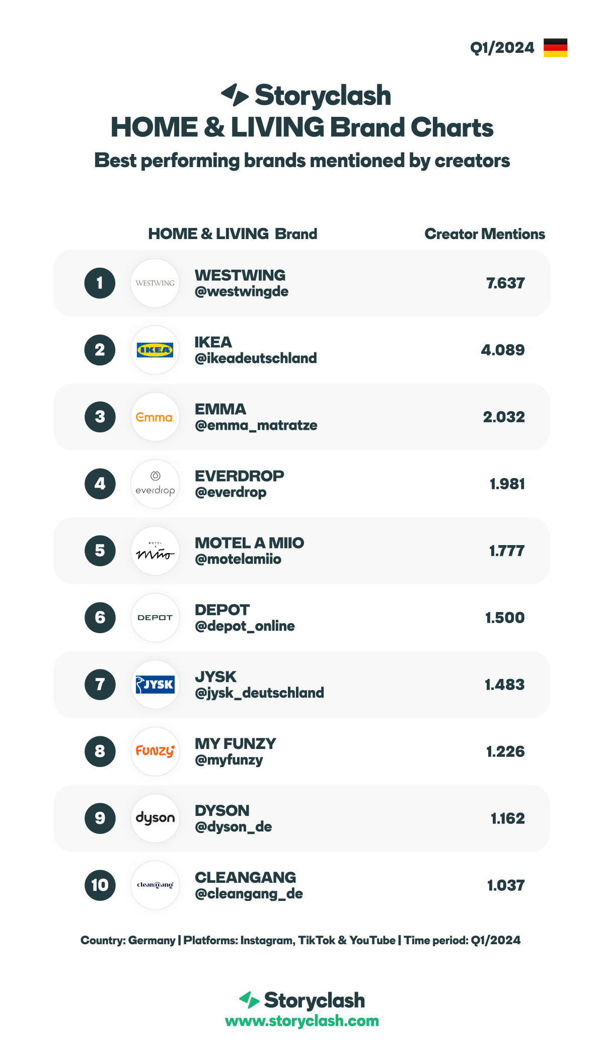Click the @ikeadeutschland handle
The image size is (604, 1064).
tap(256, 358)
